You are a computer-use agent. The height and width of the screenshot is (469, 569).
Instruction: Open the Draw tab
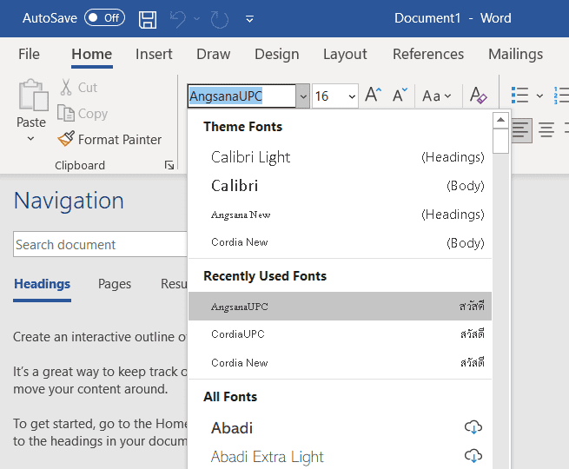coord(214,54)
